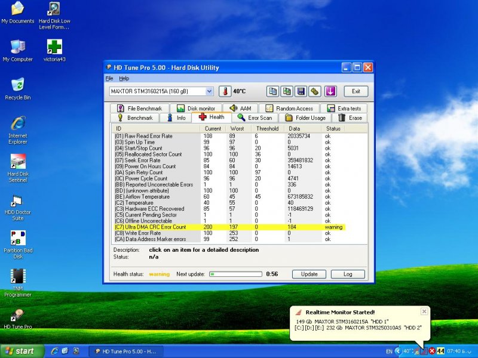478x358 pixels.
Task: Copy info to clipboard via first toolbar icon
Action: (273, 91)
